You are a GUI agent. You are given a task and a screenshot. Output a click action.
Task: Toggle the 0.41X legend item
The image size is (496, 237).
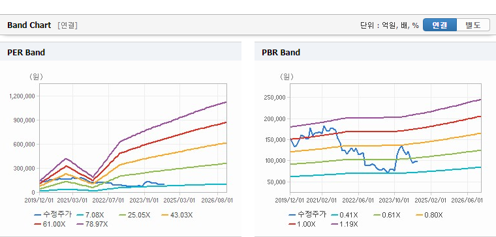tap(345, 215)
